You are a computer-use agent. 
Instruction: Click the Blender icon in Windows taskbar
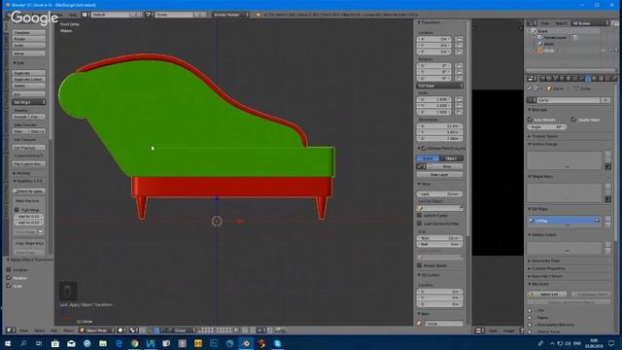(246, 343)
